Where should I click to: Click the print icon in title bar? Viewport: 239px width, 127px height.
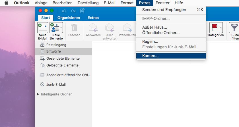coord(82,11)
